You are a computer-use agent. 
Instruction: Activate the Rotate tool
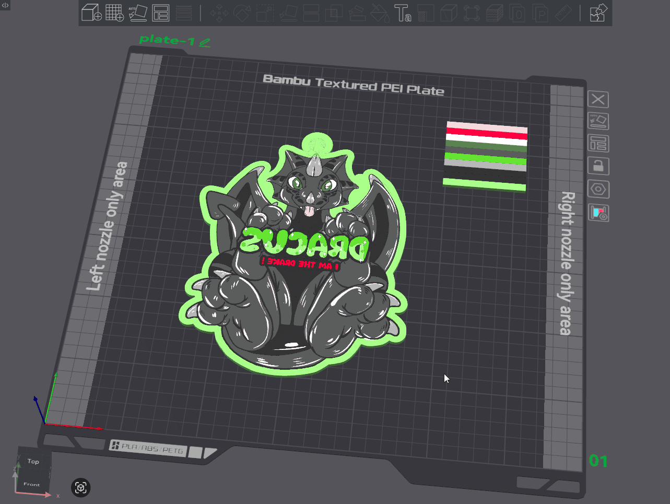point(242,13)
